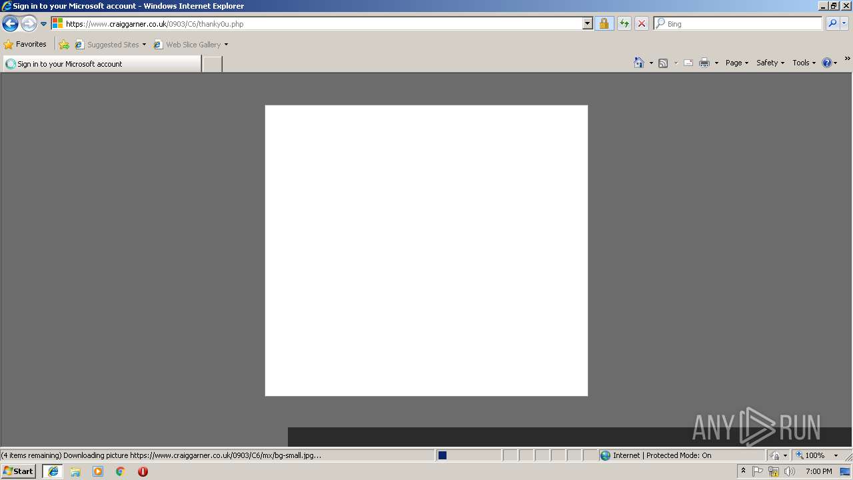Click the status bar download message text
The height and width of the screenshot is (480, 853).
click(161, 455)
